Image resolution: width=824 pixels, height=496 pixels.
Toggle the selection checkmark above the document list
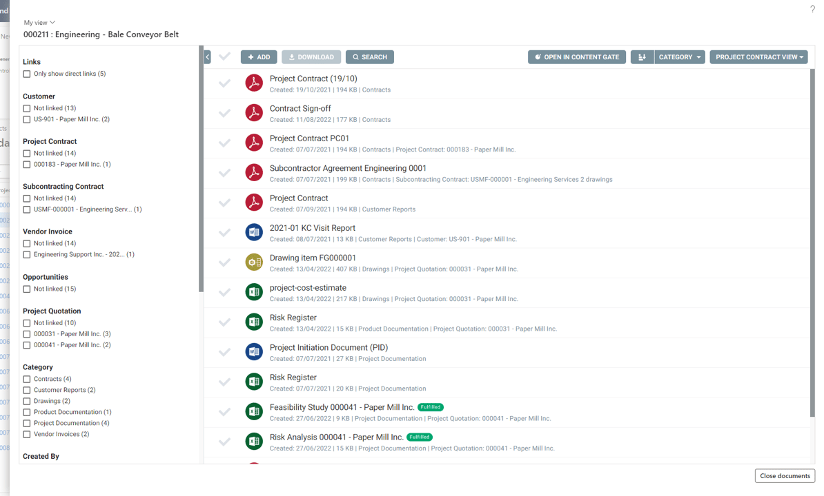pos(224,56)
